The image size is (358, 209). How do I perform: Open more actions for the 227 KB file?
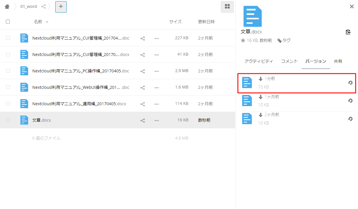[157, 38]
